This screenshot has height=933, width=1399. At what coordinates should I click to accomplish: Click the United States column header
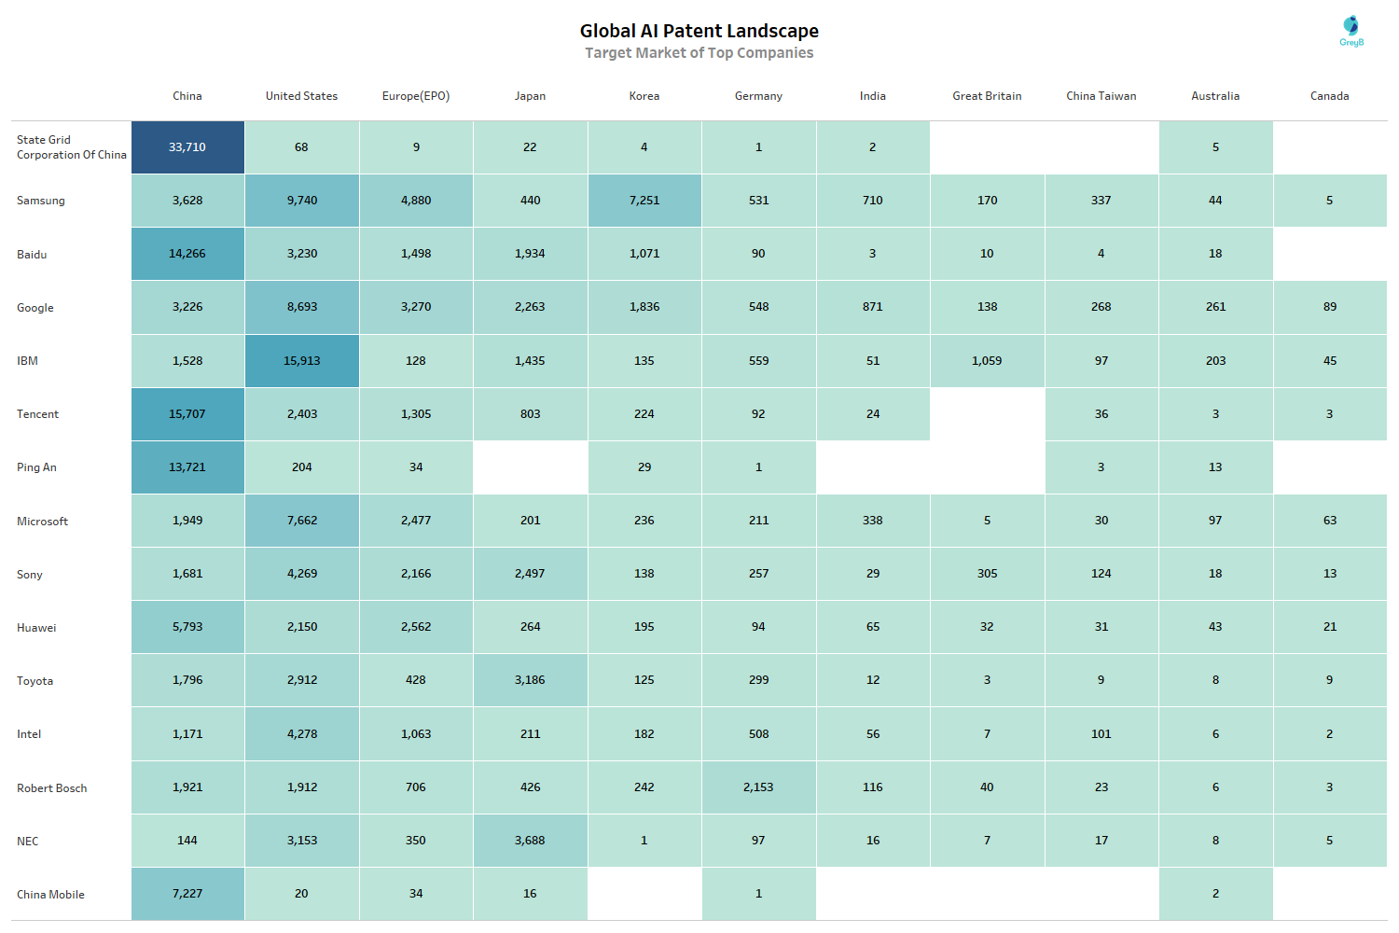(301, 96)
